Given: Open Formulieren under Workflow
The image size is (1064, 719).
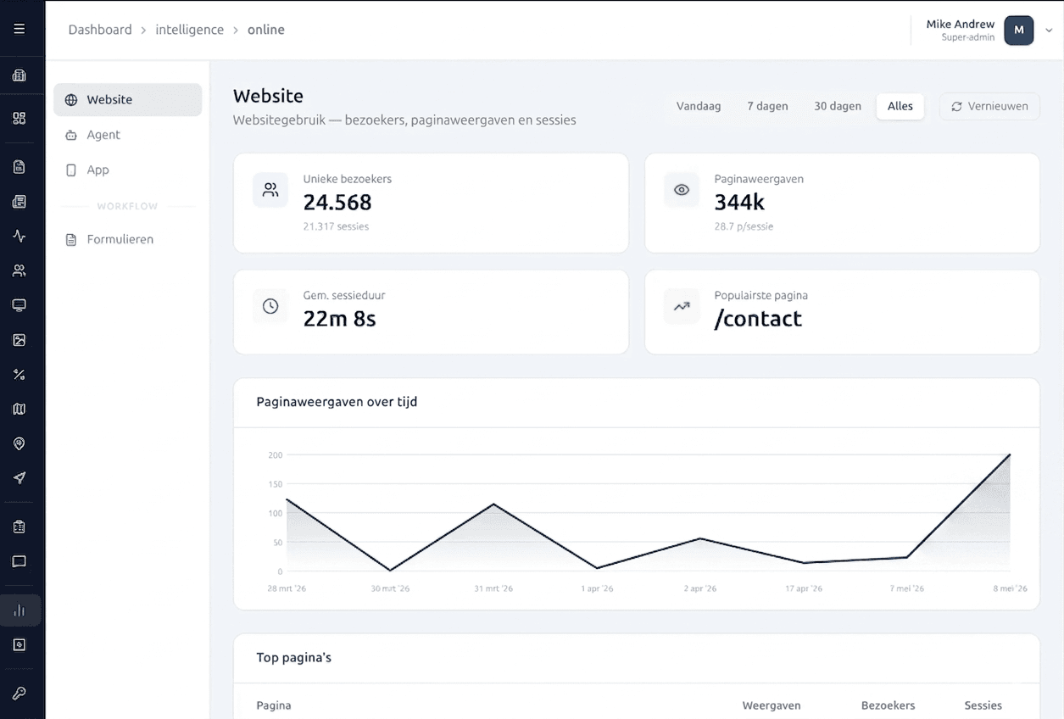Looking at the screenshot, I should (127, 239).
